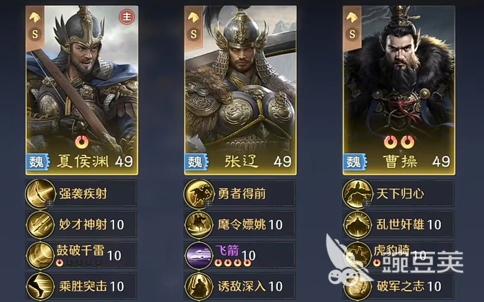This screenshot has width=484, height=302.
Task: Open 张辽 hero card portrait
Action: pos(241,90)
